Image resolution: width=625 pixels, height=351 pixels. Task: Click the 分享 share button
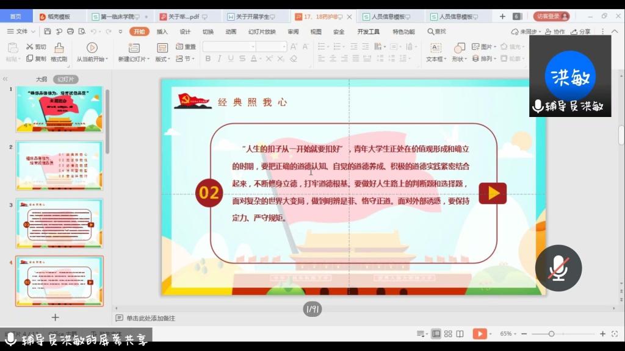(x=581, y=31)
